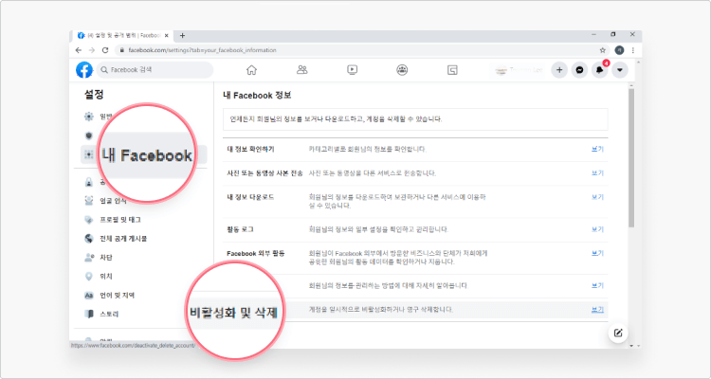Open the Chrome profile avatar
Image resolution: width=711 pixels, height=379 pixels.
click(619, 50)
